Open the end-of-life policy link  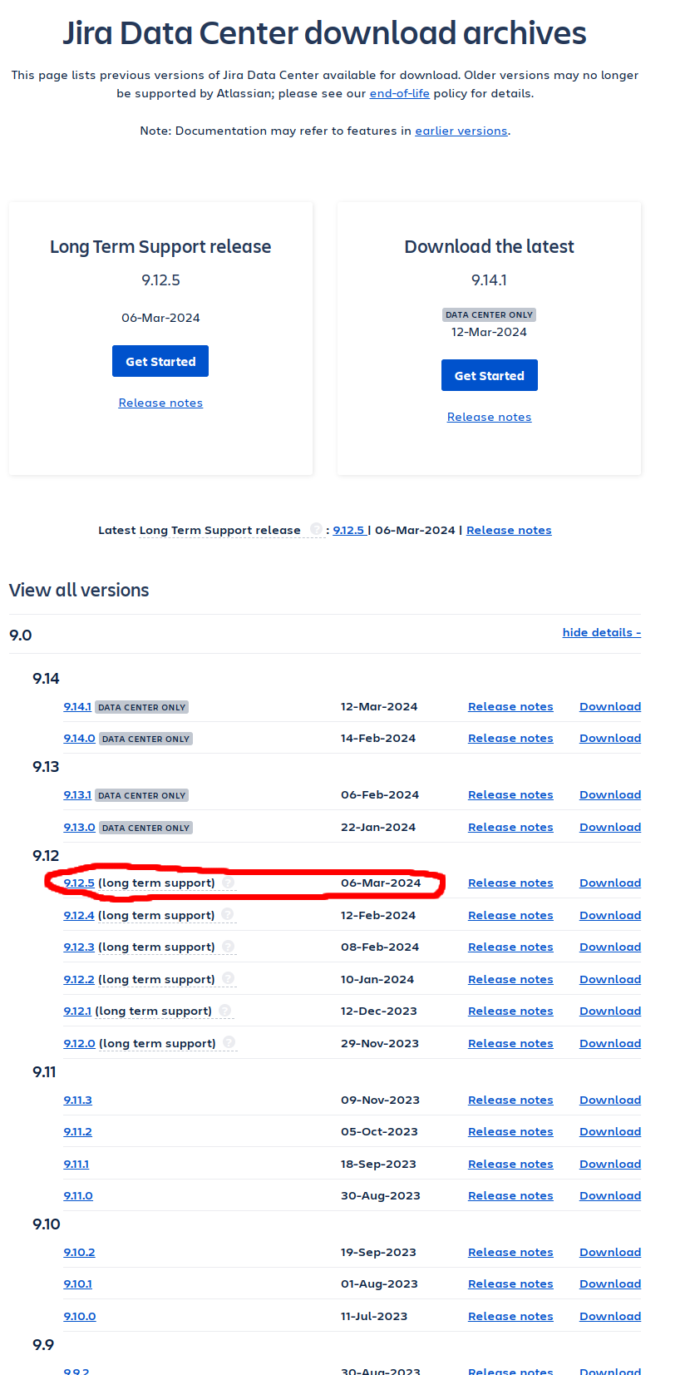tap(400, 93)
